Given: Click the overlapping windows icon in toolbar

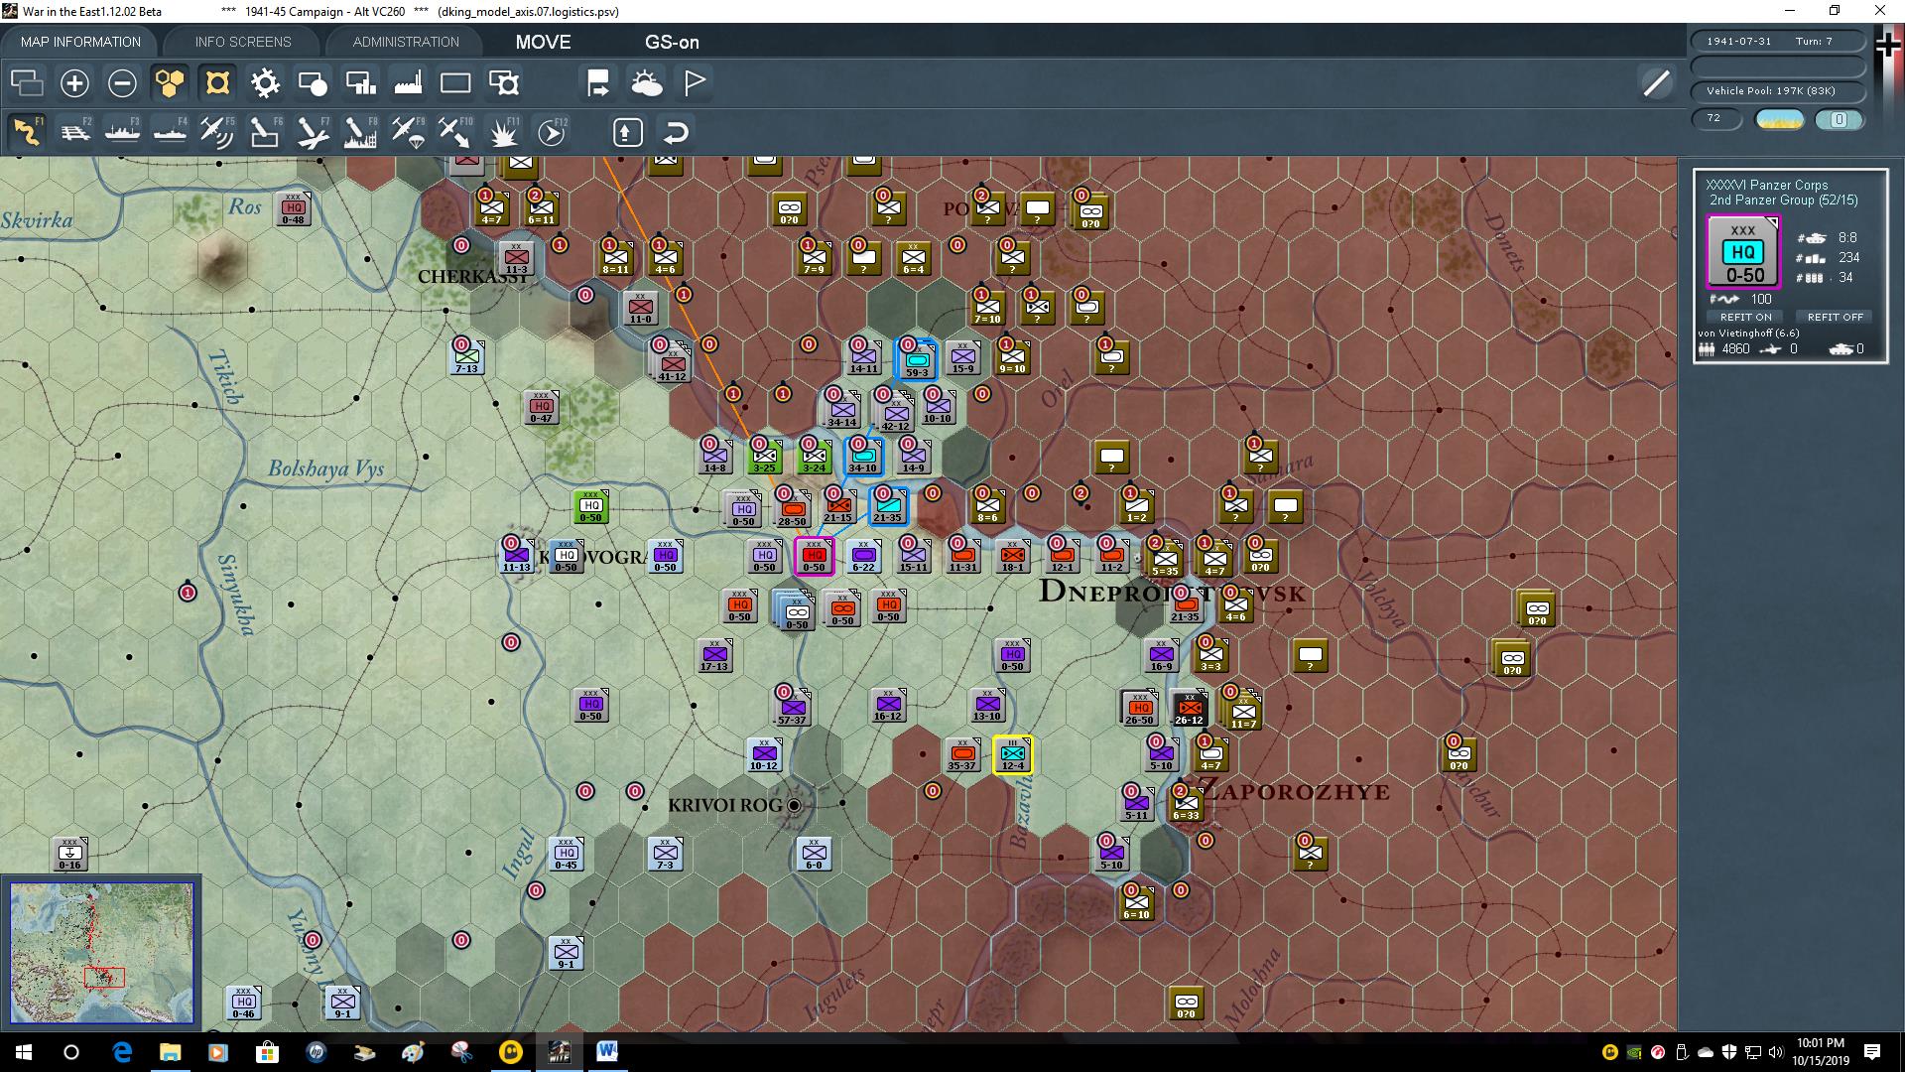Looking at the screenshot, I should (27, 82).
